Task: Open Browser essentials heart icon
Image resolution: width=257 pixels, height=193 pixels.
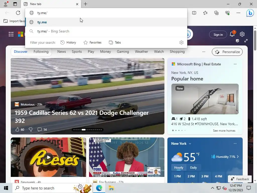Action: [227, 13]
